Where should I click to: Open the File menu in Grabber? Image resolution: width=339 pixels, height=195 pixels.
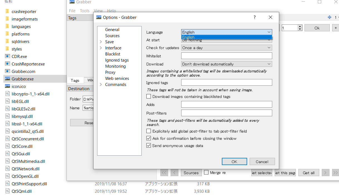72,11
